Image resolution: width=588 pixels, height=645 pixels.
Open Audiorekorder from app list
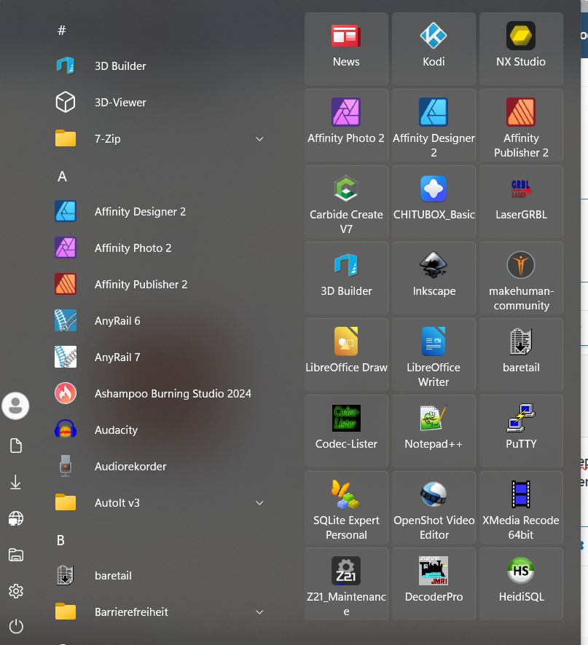point(160,467)
